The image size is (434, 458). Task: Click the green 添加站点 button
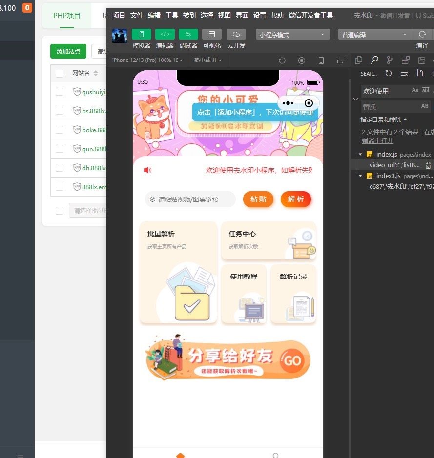(x=68, y=52)
